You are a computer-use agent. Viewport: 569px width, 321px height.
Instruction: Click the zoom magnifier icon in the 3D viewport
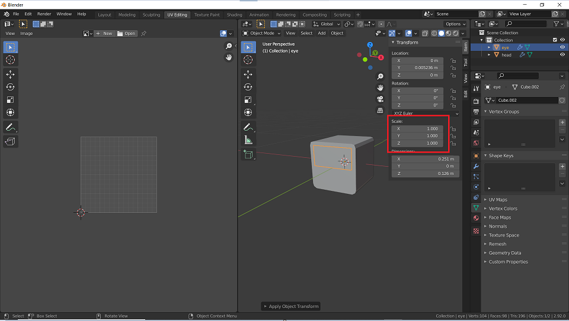tap(380, 76)
